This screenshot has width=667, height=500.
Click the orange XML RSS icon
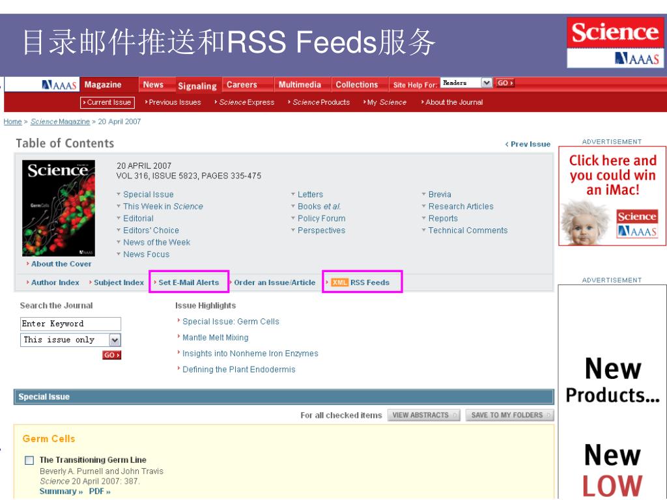[339, 283]
